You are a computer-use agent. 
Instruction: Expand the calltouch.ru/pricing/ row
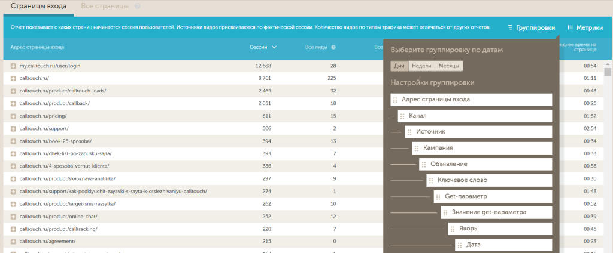pos(13,116)
